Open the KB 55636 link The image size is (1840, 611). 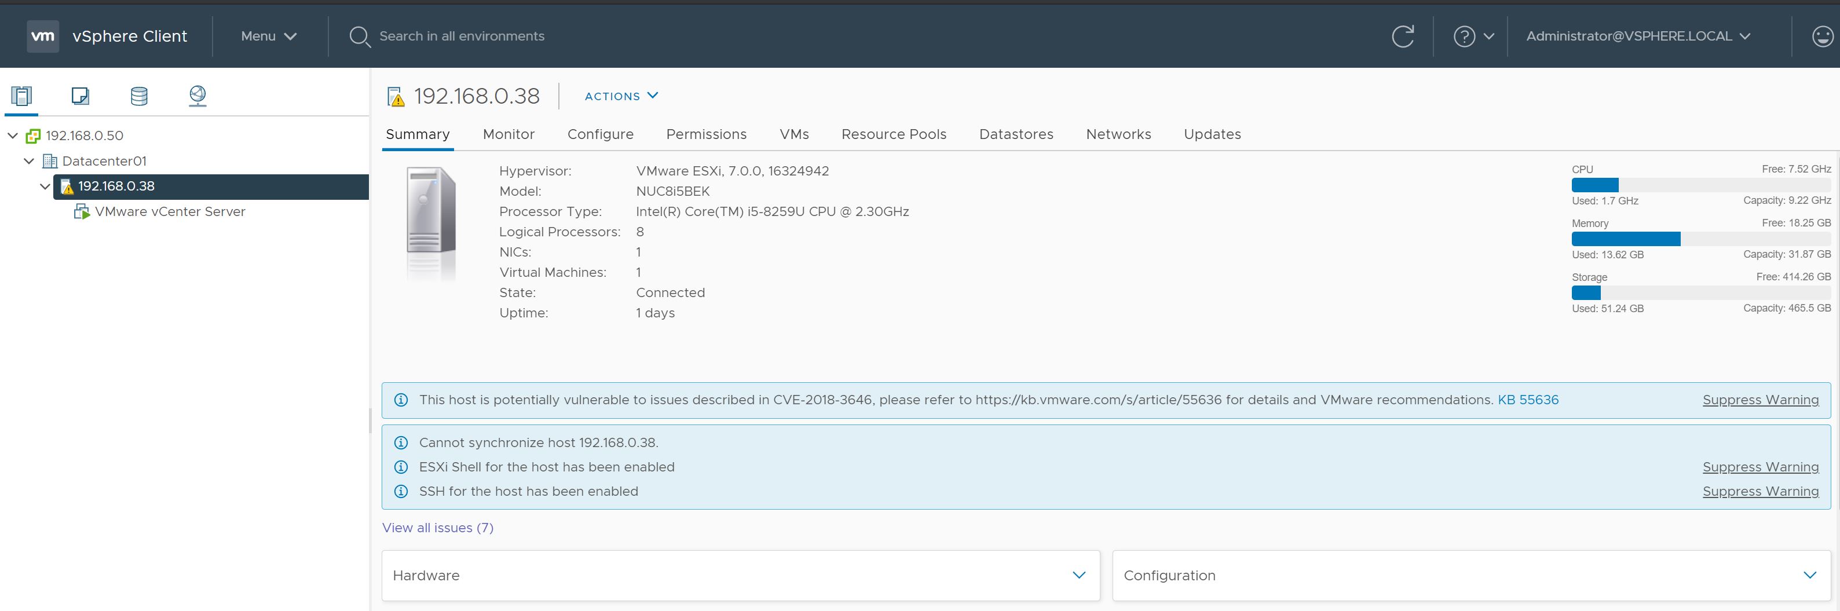[1528, 400]
